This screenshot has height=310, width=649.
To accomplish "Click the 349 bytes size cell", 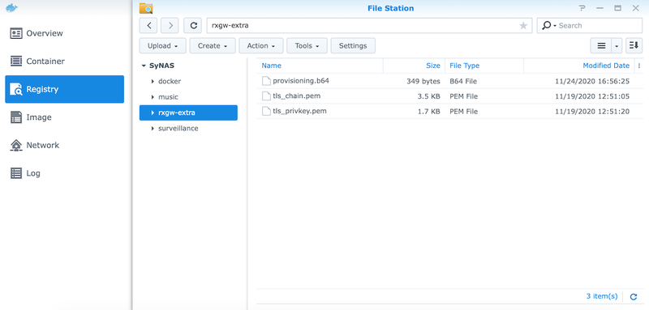I will [423, 81].
